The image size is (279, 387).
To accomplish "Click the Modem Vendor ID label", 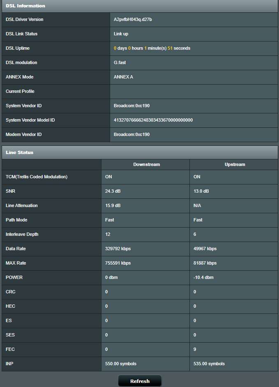I will click(24, 134).
